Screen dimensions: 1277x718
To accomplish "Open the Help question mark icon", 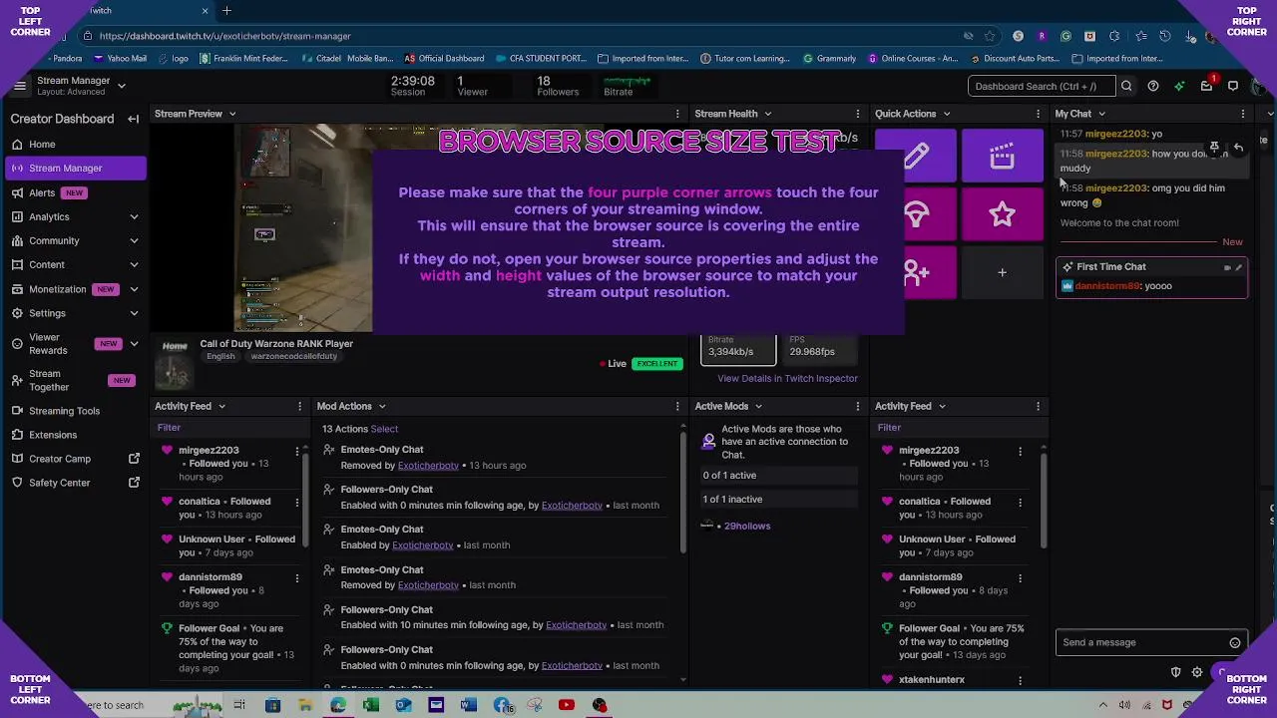I will pos(1153,86).
